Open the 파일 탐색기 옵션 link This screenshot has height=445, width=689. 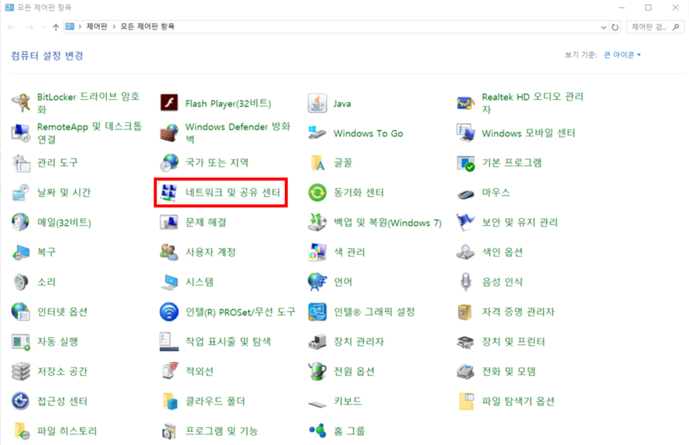pyautogui.click(x=518, y=401)
